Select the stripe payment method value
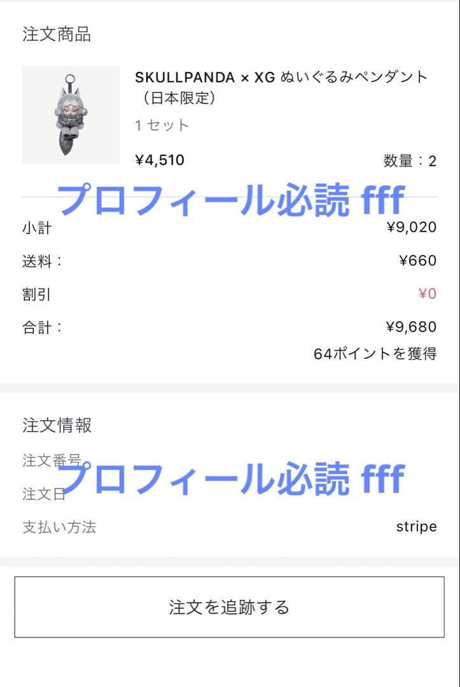 pos(416,527)
